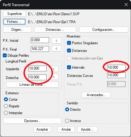The image size is (131, 137).
Task: Click the Intervalo value field
Action: [x=116, y=67]
